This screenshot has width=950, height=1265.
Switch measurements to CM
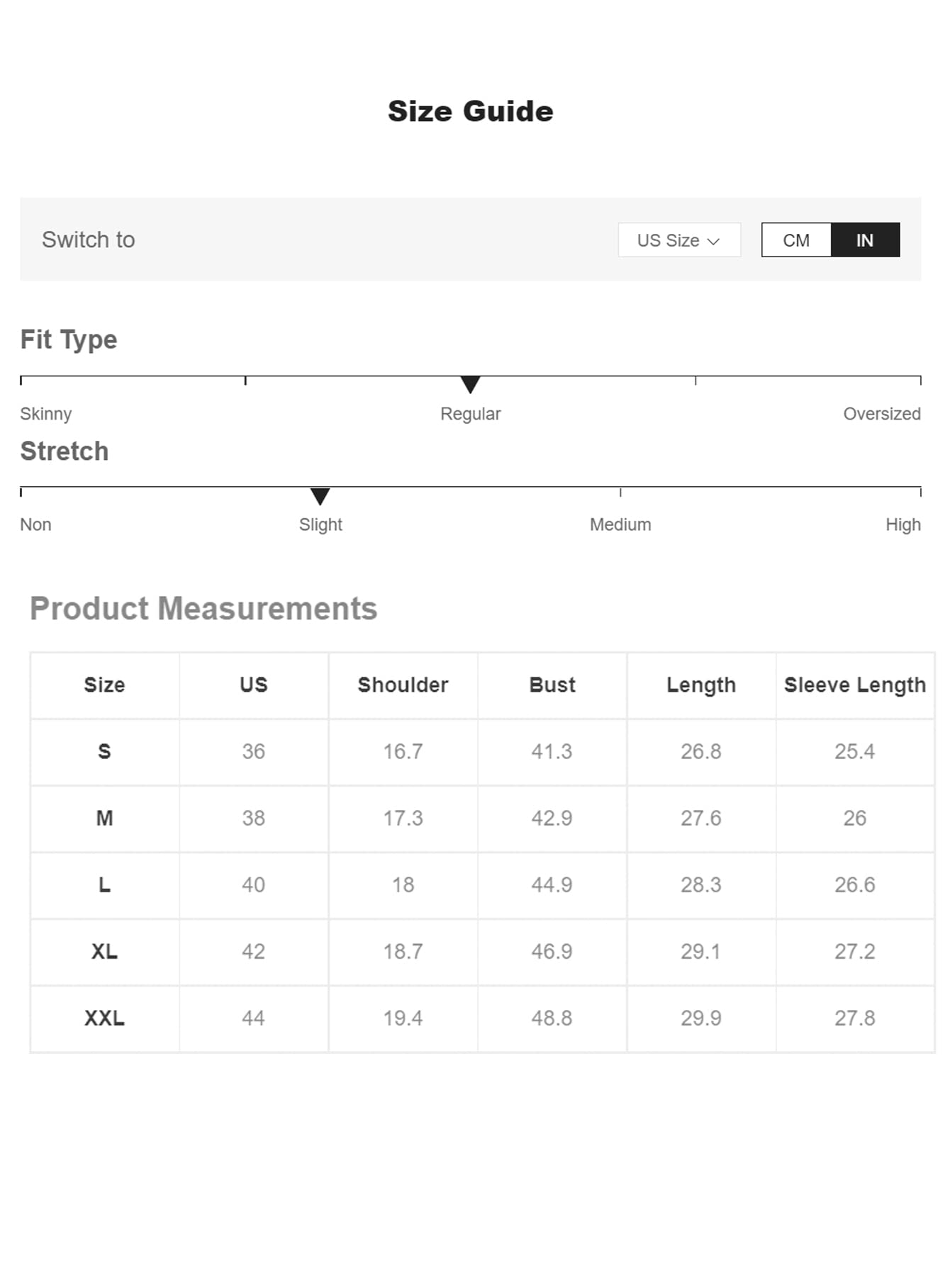[796, 240]
